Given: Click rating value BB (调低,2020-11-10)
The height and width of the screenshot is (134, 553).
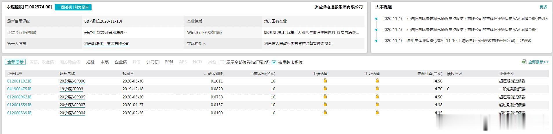Looking at the screenshot, I should pyautogui.click(x=103, y=21).
